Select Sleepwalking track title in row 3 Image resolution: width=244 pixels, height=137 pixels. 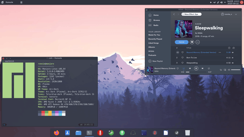pyautogui.click(x=192, y=63)
